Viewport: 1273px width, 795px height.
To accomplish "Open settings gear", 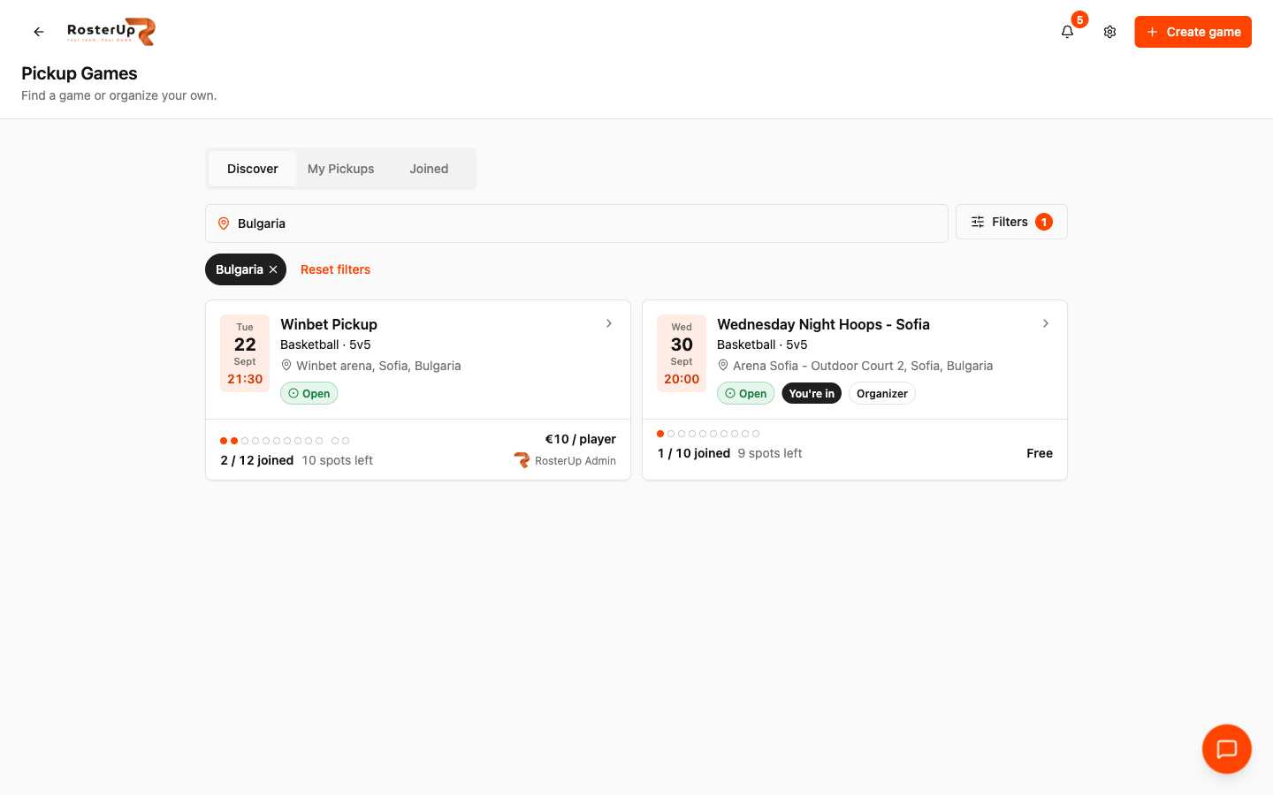I will tap(1110, 32).
